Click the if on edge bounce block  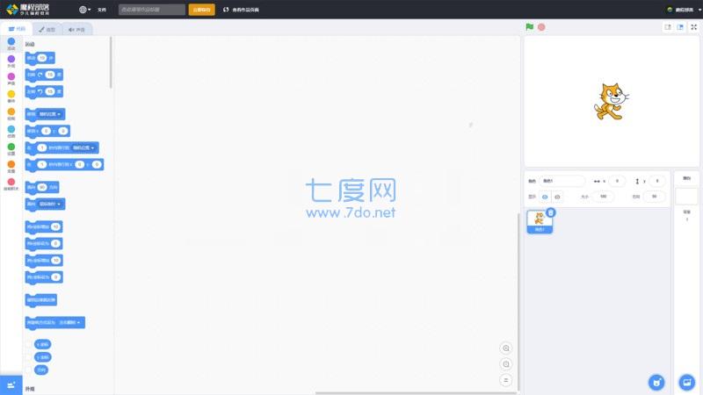pyautogui.click(x=40, y=299)
